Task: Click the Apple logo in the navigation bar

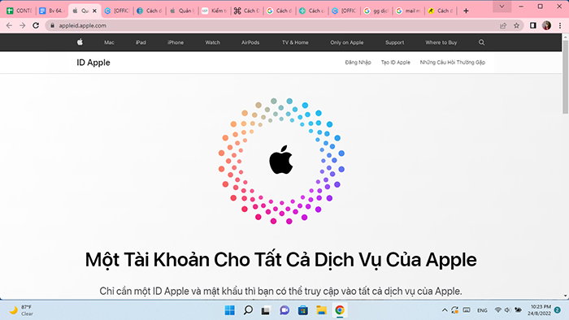Action: [x=80, y=42]
